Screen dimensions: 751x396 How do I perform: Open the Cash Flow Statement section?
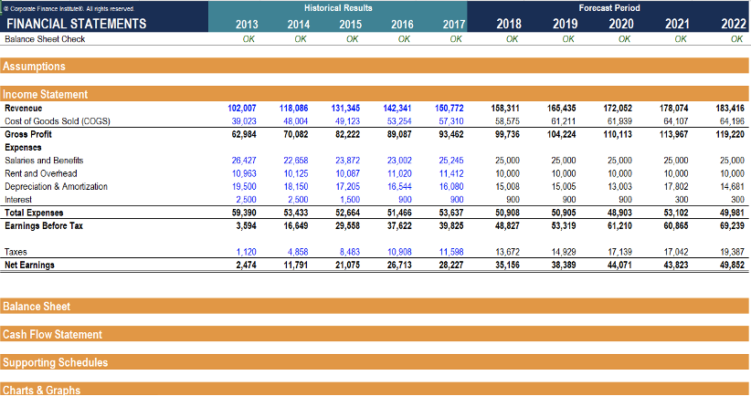click(x=52, y=334)
